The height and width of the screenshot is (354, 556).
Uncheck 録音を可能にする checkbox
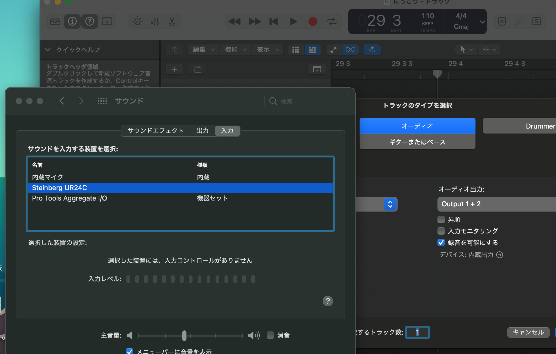(441, 242)
